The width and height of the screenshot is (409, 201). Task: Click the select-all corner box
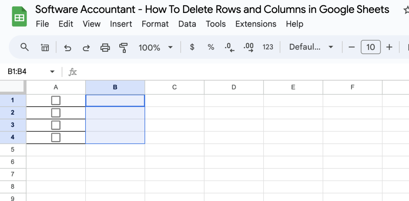[x=13, y=87]
